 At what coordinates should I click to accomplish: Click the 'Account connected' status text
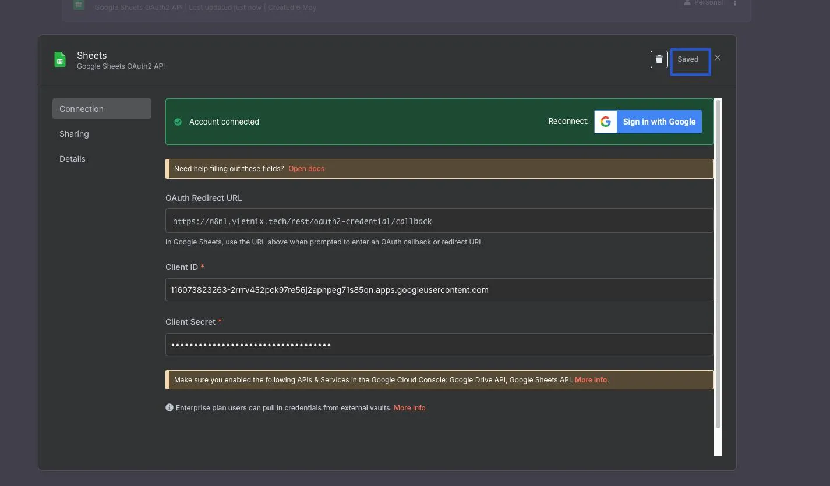pos(224,122)
